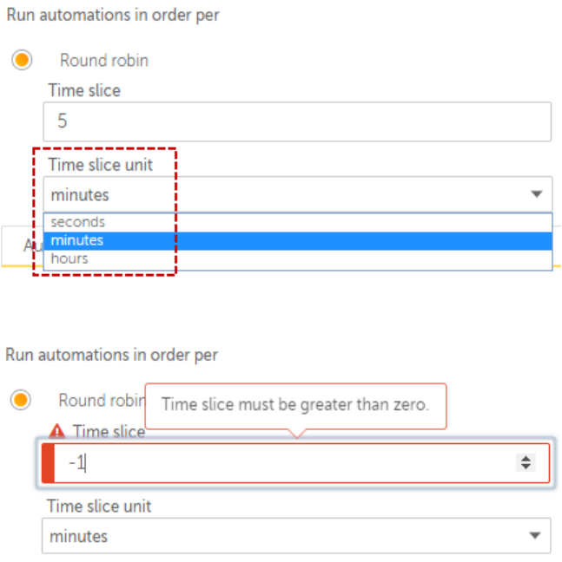Click the 'Time slice must be greater than zero' tooltip
562x562 pixels.
295,404
